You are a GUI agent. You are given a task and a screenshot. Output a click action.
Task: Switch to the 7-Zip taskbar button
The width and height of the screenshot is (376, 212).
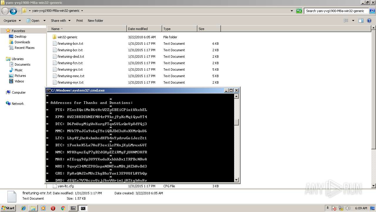pos(73,208)
